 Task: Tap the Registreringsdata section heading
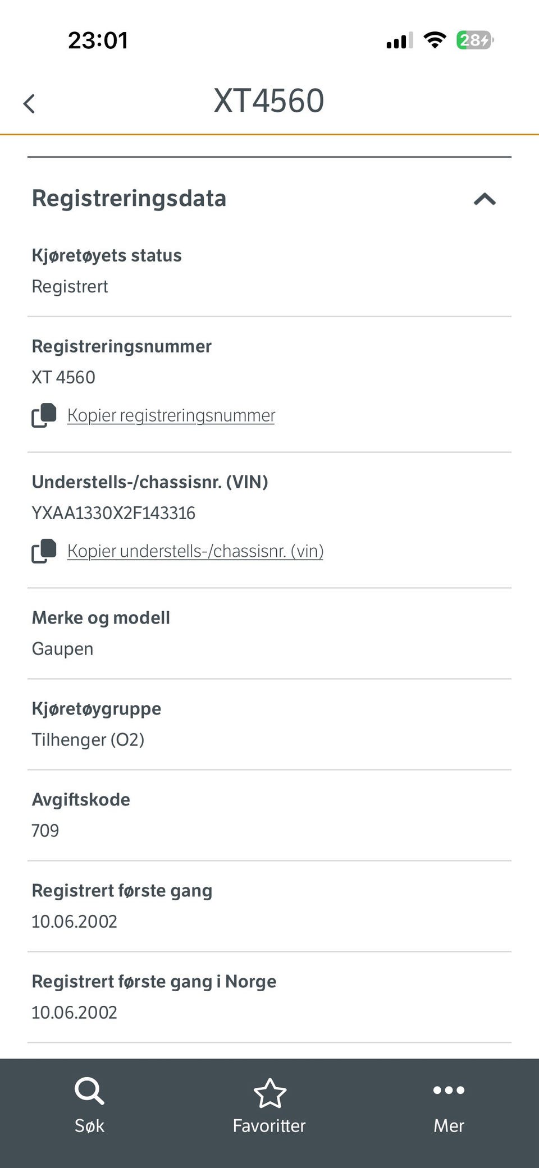tap(129, 199)
